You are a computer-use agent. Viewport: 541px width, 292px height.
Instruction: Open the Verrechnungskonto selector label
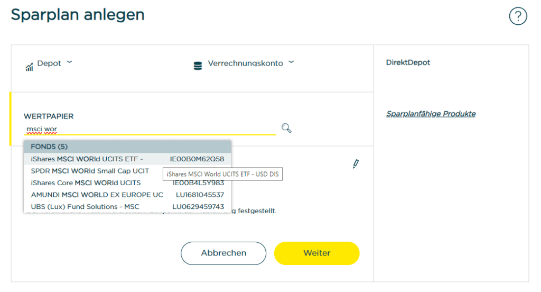pos(245,63)
